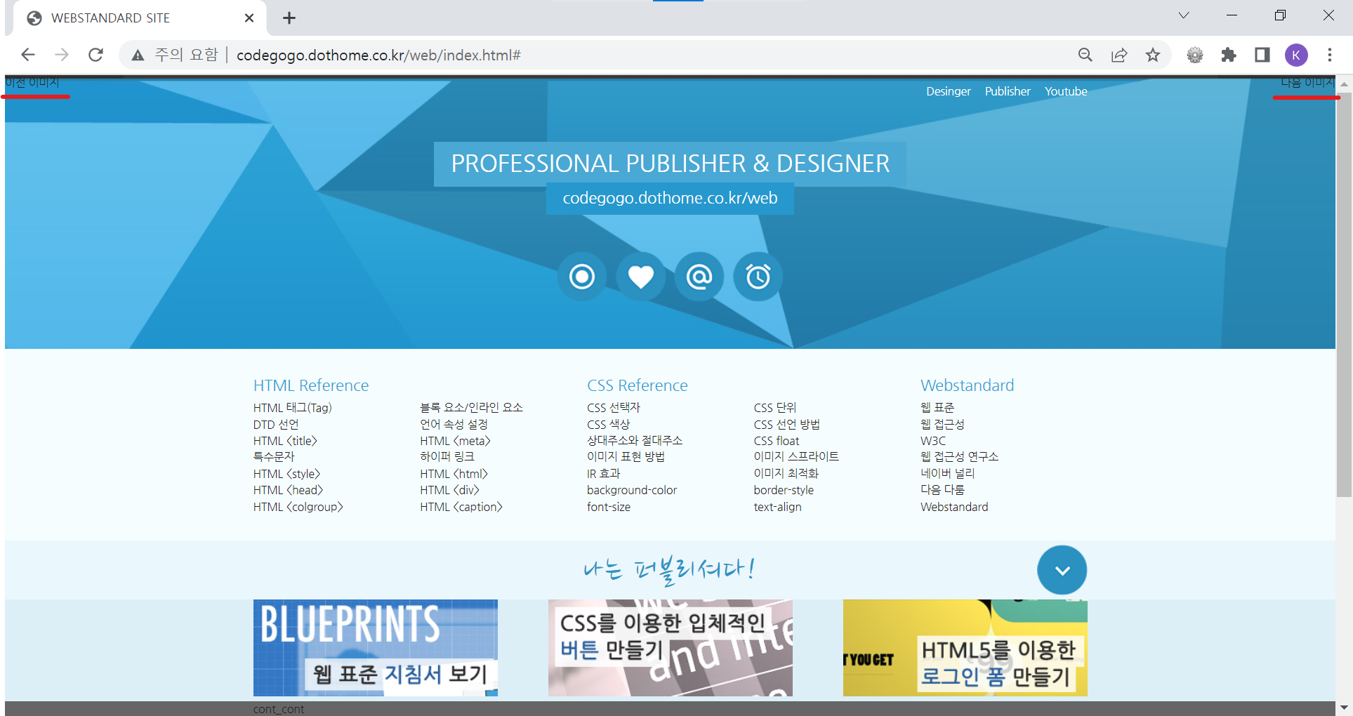Screen dimensions: 1353x716
Task: Click the alarm clock icon in banner
Action: tap(758, 277)
